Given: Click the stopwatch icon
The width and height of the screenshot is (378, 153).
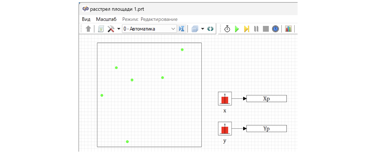Looking at the screenshot, I should pos(227,29).
